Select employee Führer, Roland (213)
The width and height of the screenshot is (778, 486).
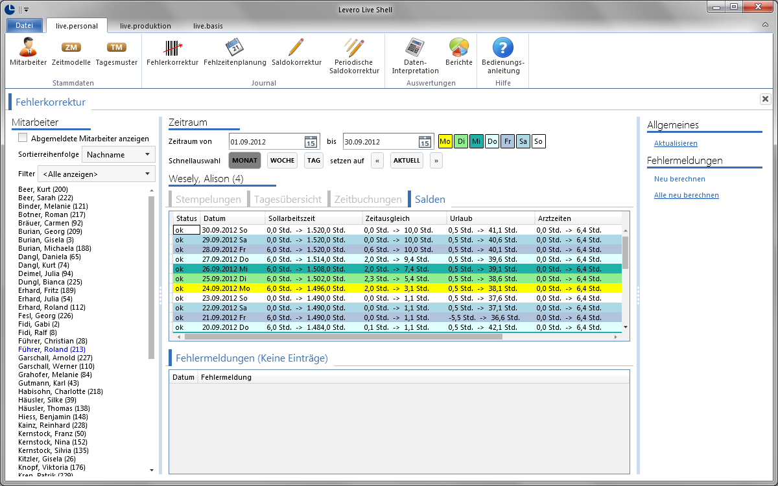[x=52, y=349]
